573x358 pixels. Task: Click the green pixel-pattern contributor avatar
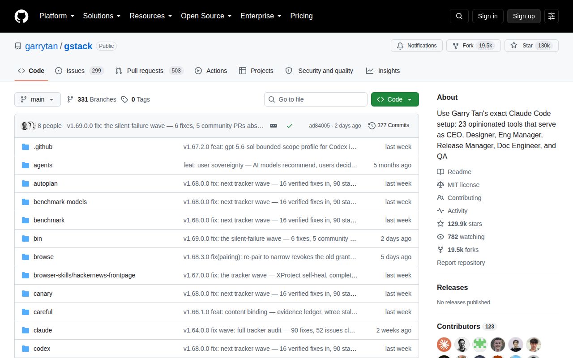[x=480, y=345]
